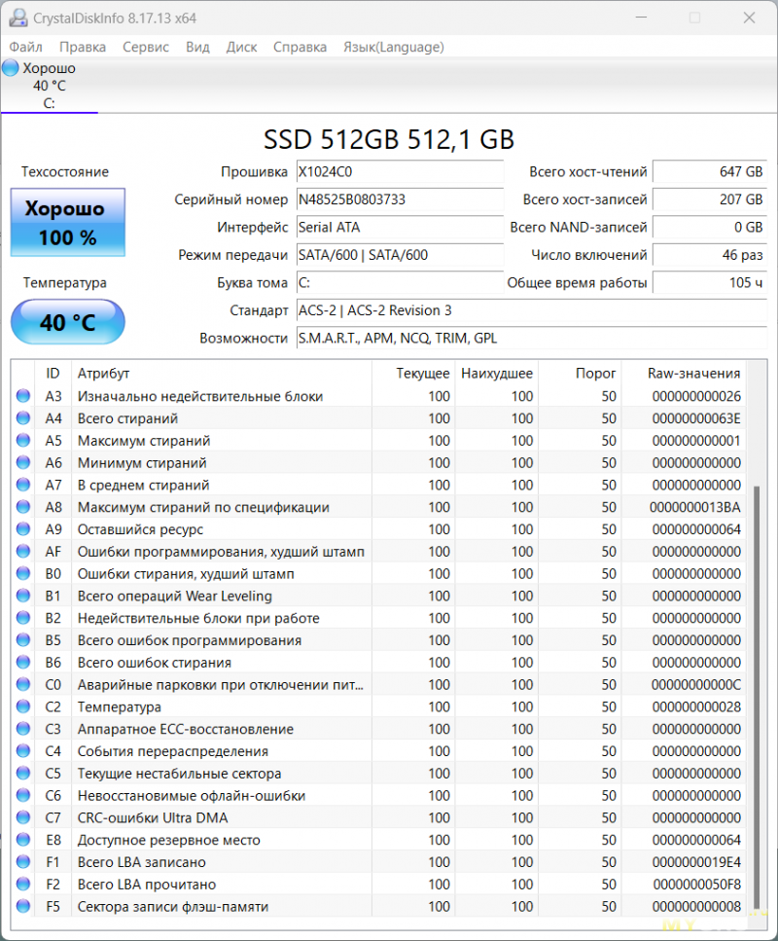Click the status orb for attribute B5
This screenshot has width=778, height=941.
23,640
